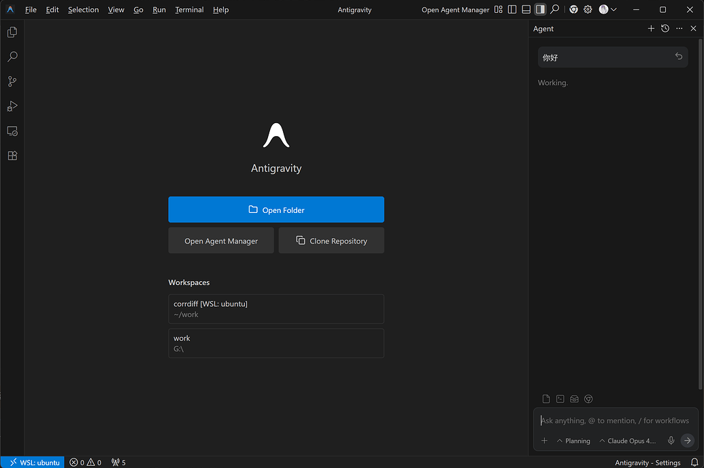Image resolution: width=704 pixels, height=468 pixels.
Task: Click Open Agent Manager welcome button
Action: pos(221,240)
